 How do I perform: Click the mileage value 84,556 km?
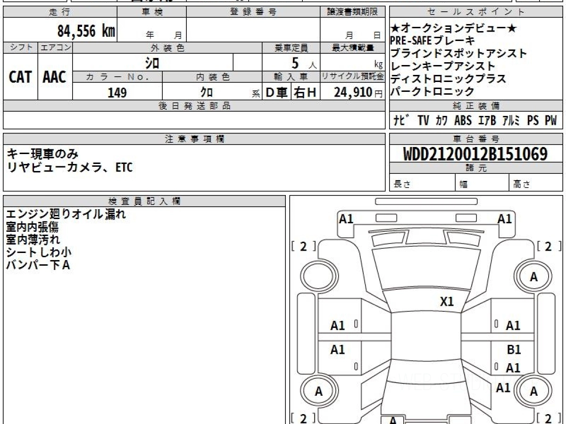point(86,32)
